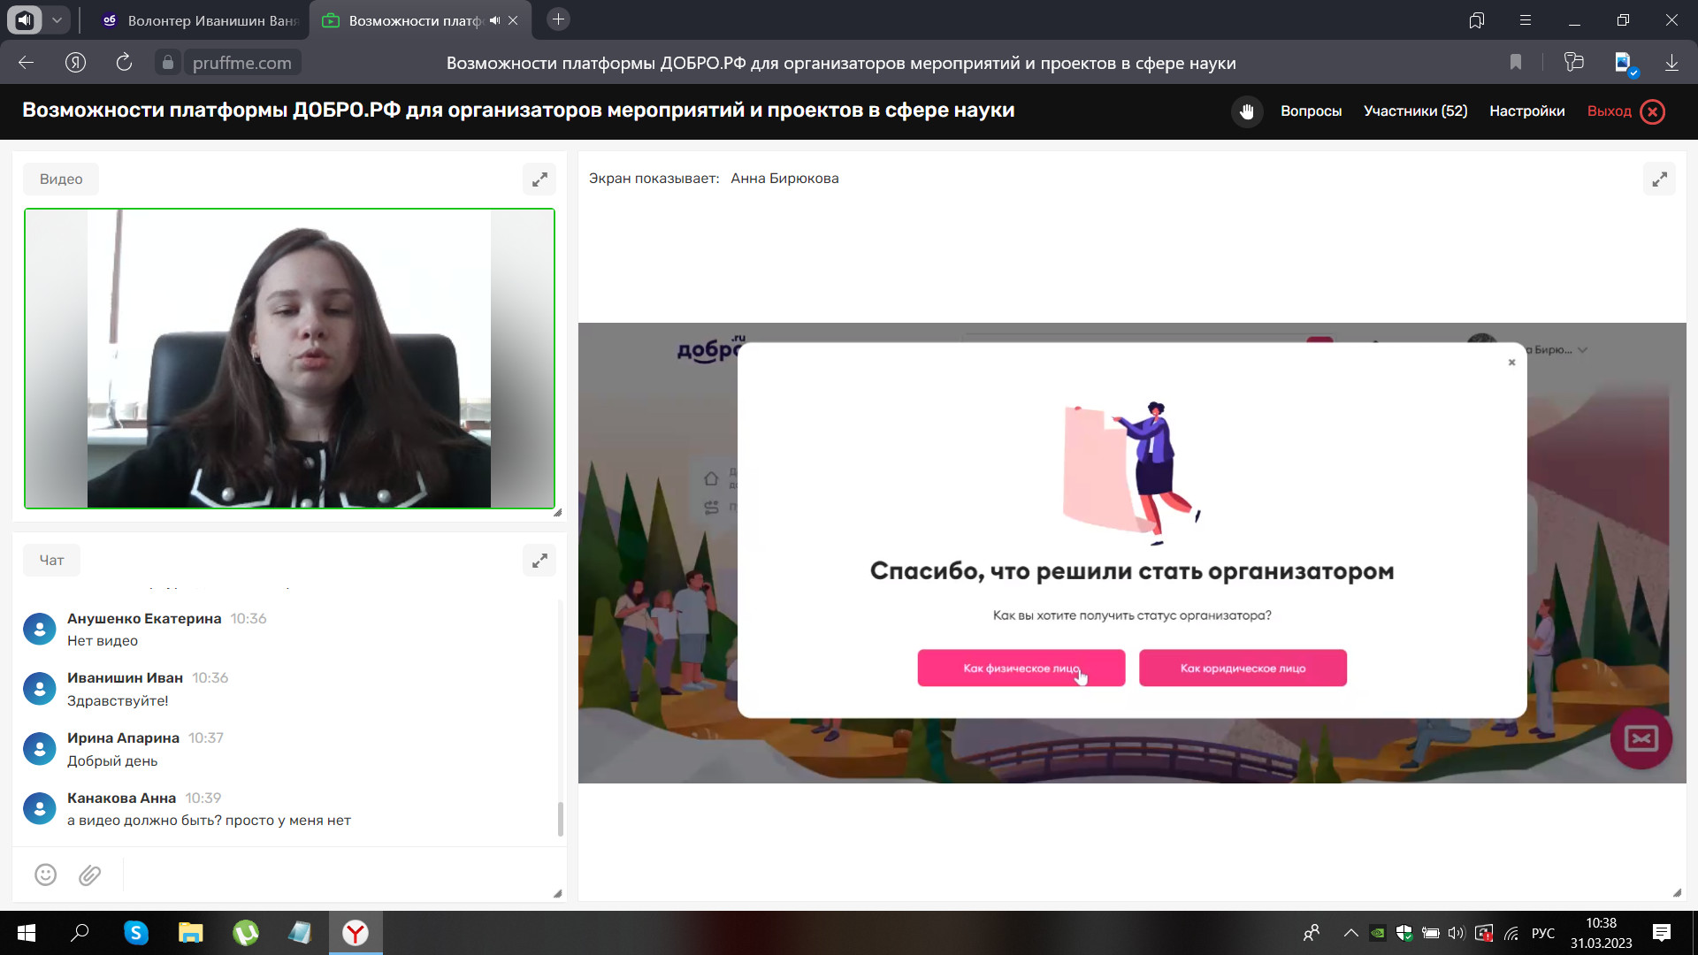The image size is (1698, 955).
Task: Open Windows taskbar search
Action: pyautogui.click(x=80, y=933)
